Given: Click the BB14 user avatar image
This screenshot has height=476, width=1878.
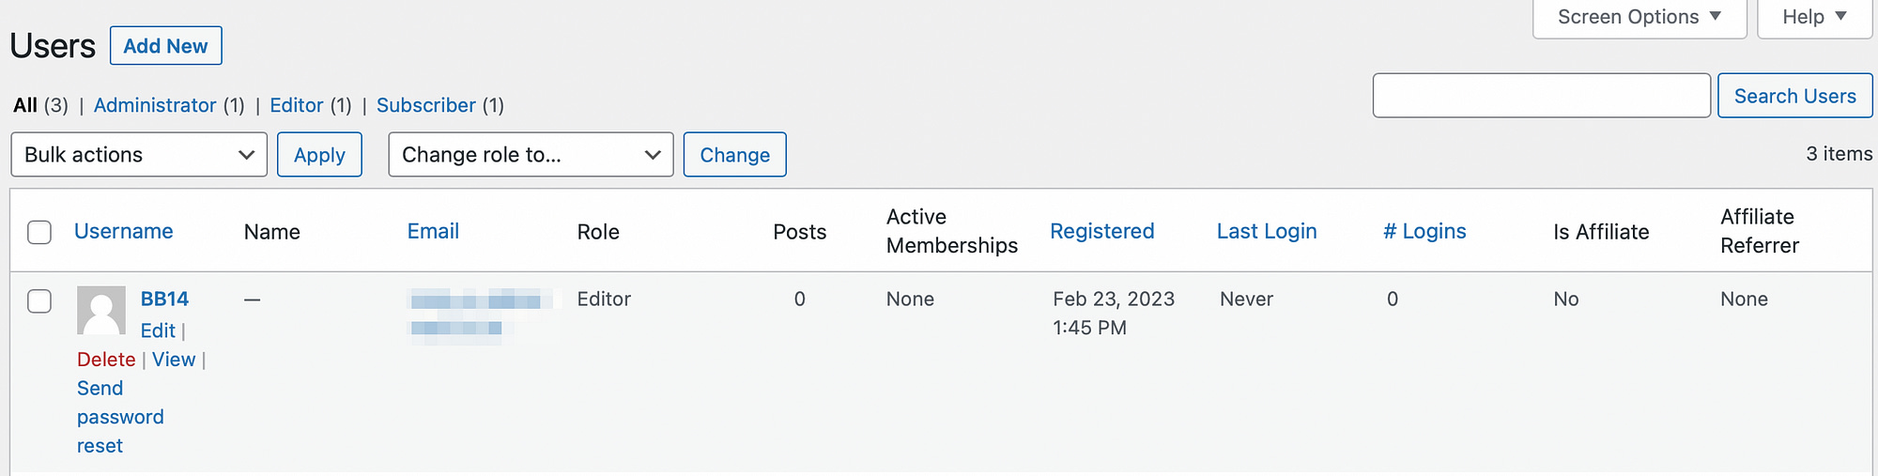Looking at the screenshot, I should pos(101,311).
